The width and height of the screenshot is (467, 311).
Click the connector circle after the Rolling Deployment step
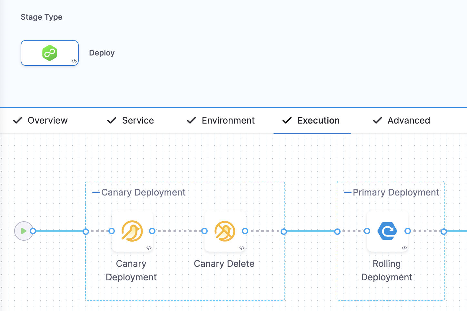(x=408, y=231)
